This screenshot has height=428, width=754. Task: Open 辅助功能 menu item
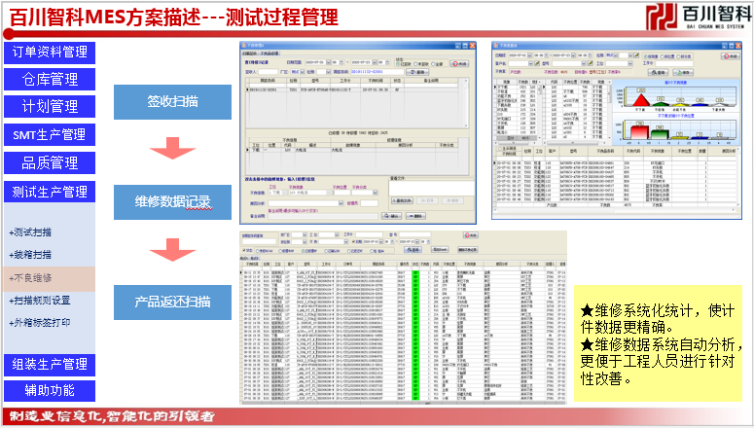[50, 390]
